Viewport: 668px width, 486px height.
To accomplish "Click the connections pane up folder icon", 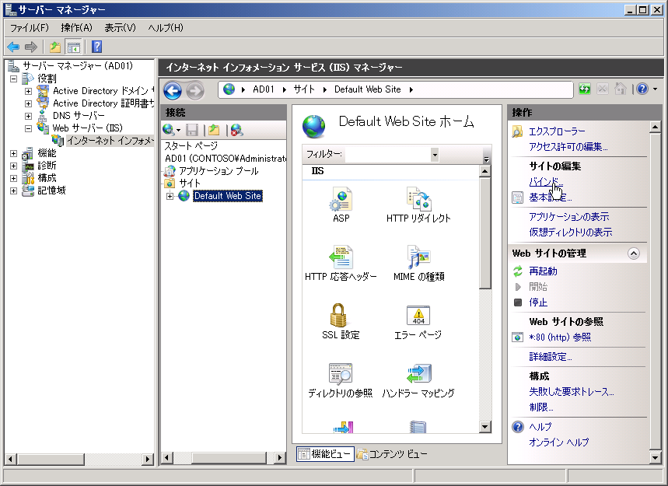I will click(215, 130).
